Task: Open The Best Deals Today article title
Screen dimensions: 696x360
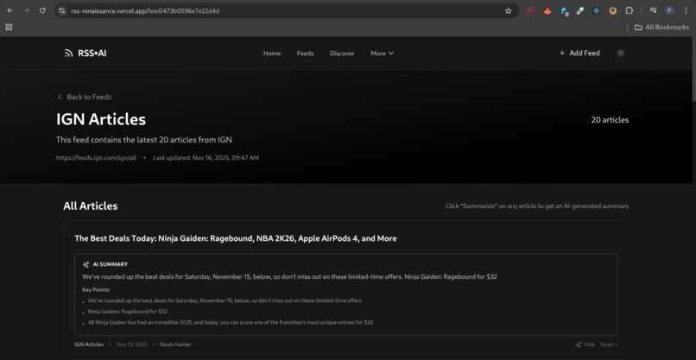Action: pos(235,238)
